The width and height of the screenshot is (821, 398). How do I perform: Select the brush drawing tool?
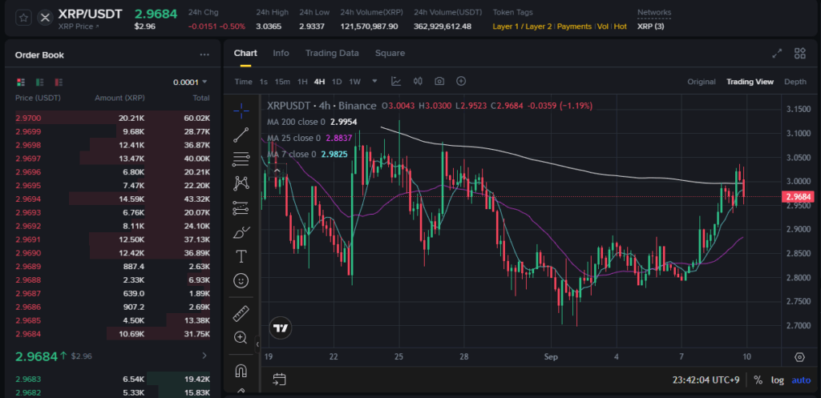[x=241, y=232]
